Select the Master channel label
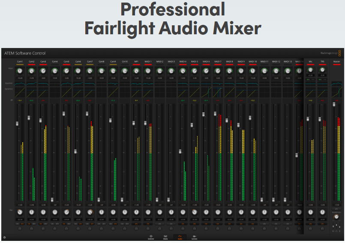345x243 pixels. (336, 62)
